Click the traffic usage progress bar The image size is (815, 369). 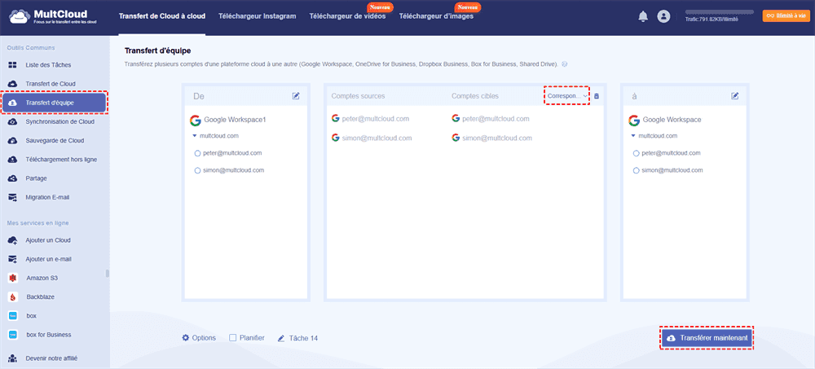(720, 11)
